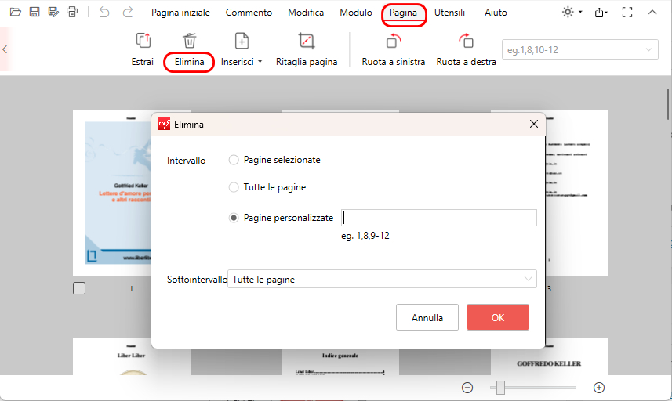672x401 pixels.
Task: Rotate pages with Ruota a destra
Action: (467, 50)
